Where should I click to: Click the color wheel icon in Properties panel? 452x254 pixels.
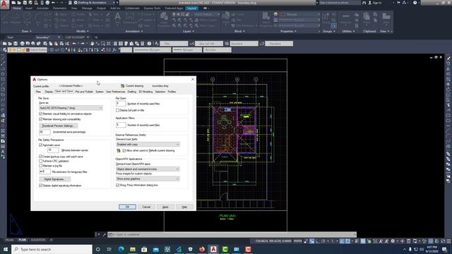[275, 14]
